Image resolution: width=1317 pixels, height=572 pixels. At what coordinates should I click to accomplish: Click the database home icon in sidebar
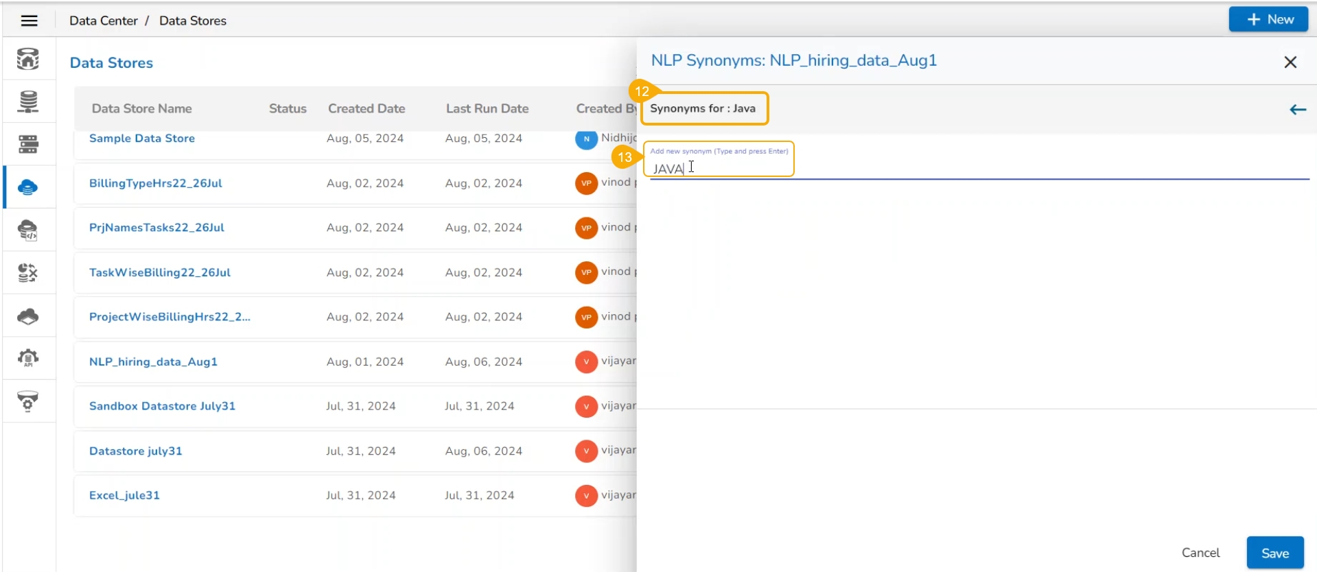[28, 59]
